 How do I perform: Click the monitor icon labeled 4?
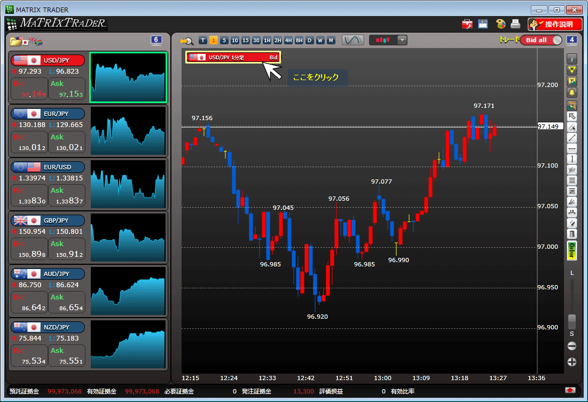pos(571,40)
